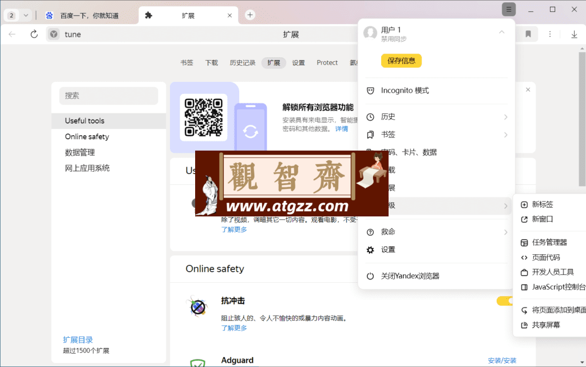Open the 扩展目录 link
The height and width of the screenshot is (367, 586).
coord(78,340)
